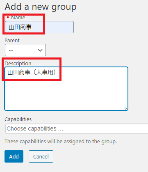
Task: Focus the Description text area
Action: coord(66,89)
